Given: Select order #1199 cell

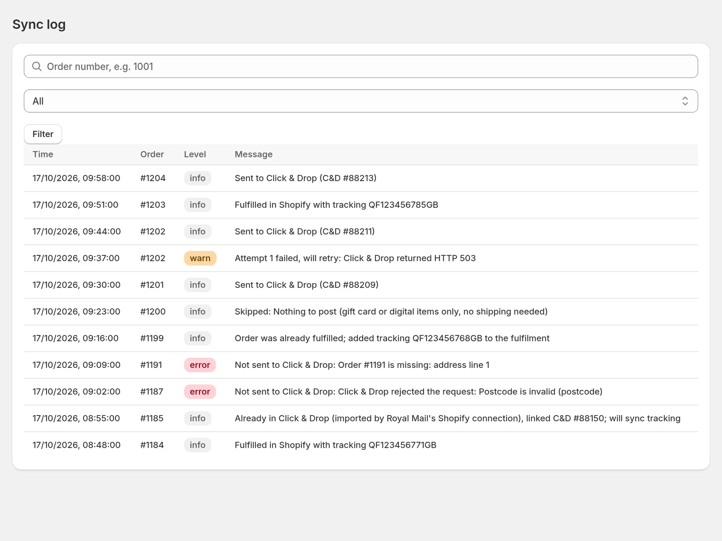Looking at the screenshot, I should [152, 338].
